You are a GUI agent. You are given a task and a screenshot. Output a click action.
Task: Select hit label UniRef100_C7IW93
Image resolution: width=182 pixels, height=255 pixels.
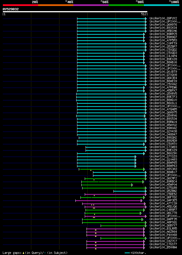click(163, 147)
